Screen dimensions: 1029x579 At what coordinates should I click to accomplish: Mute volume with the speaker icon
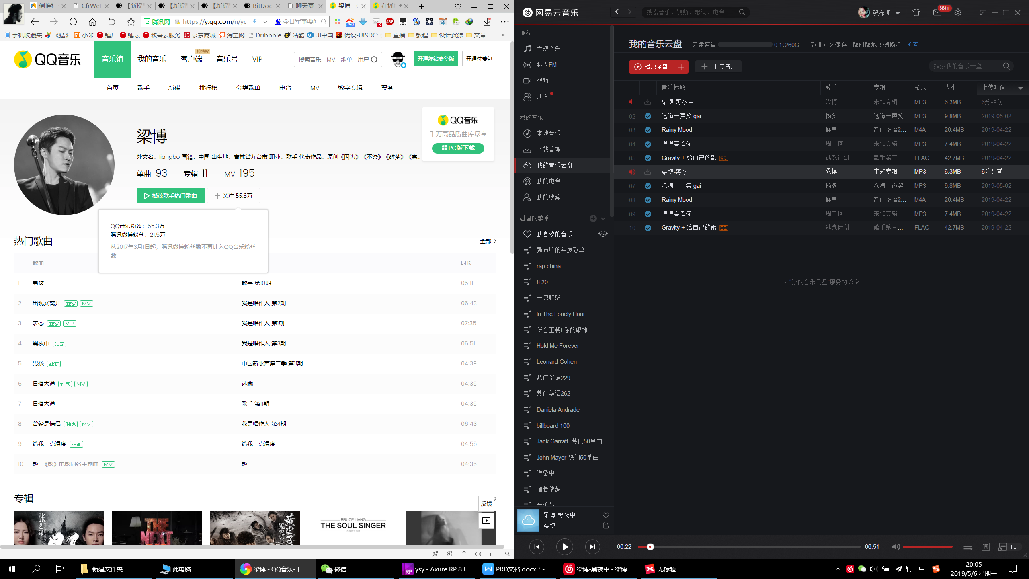point(896,547)
